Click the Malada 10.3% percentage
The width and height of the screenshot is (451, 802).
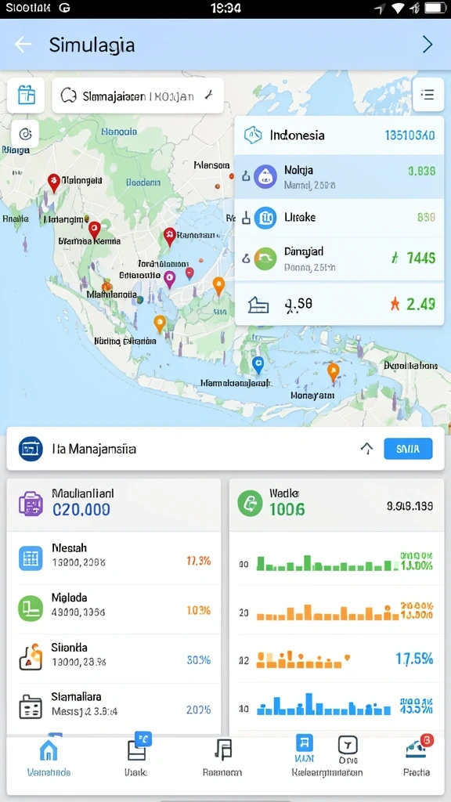198,610
